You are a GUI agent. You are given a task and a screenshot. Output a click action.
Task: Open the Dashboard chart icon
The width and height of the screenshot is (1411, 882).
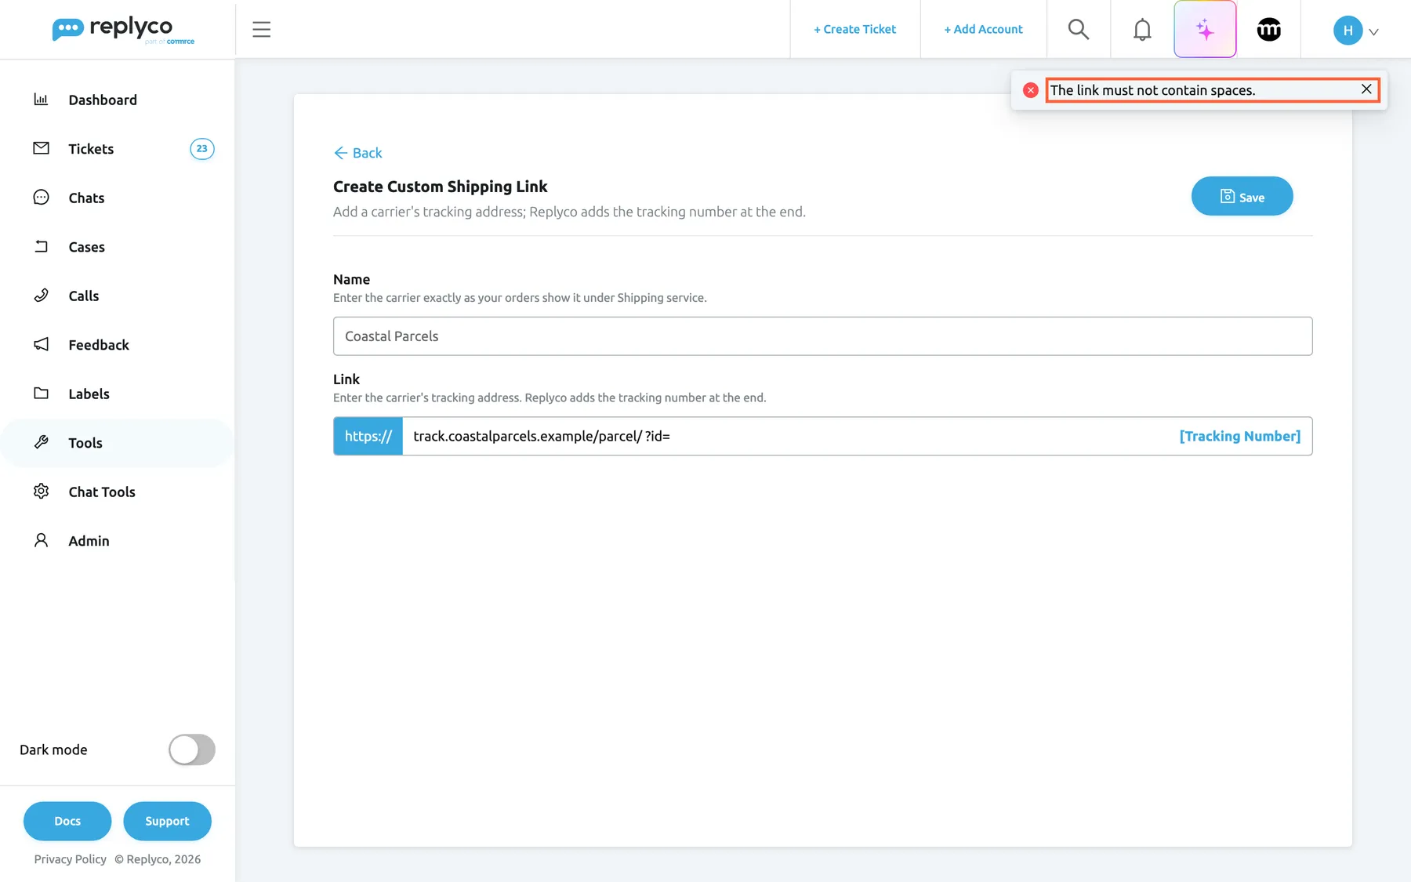42,100
